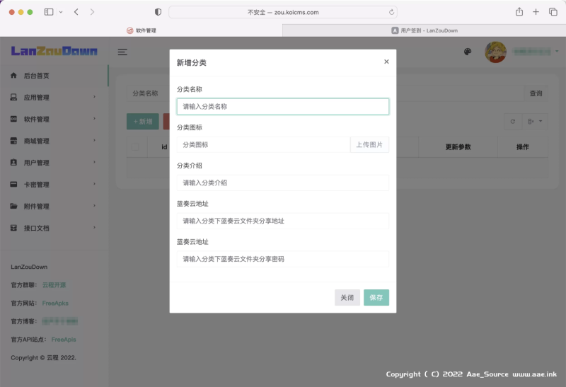
Task: Toggle the sidebar with hamburger icon
Action: 122,52
